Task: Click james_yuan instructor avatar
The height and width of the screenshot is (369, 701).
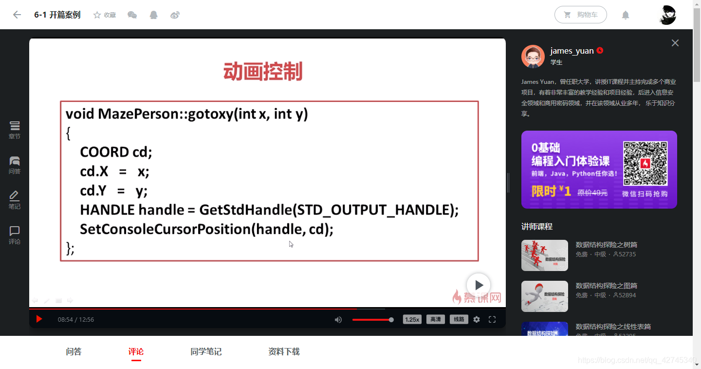Action: tap(533, 57)
